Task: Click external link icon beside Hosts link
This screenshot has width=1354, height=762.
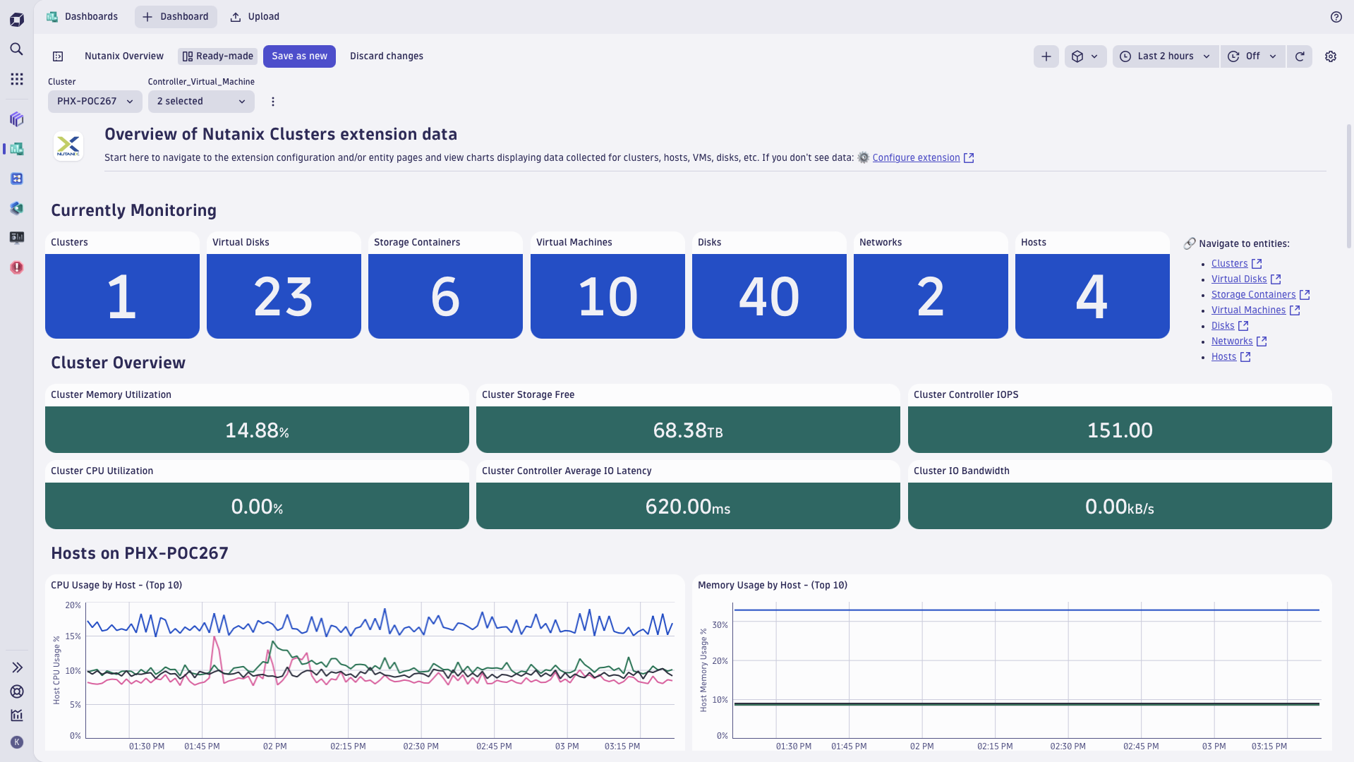Action: 1245,357
